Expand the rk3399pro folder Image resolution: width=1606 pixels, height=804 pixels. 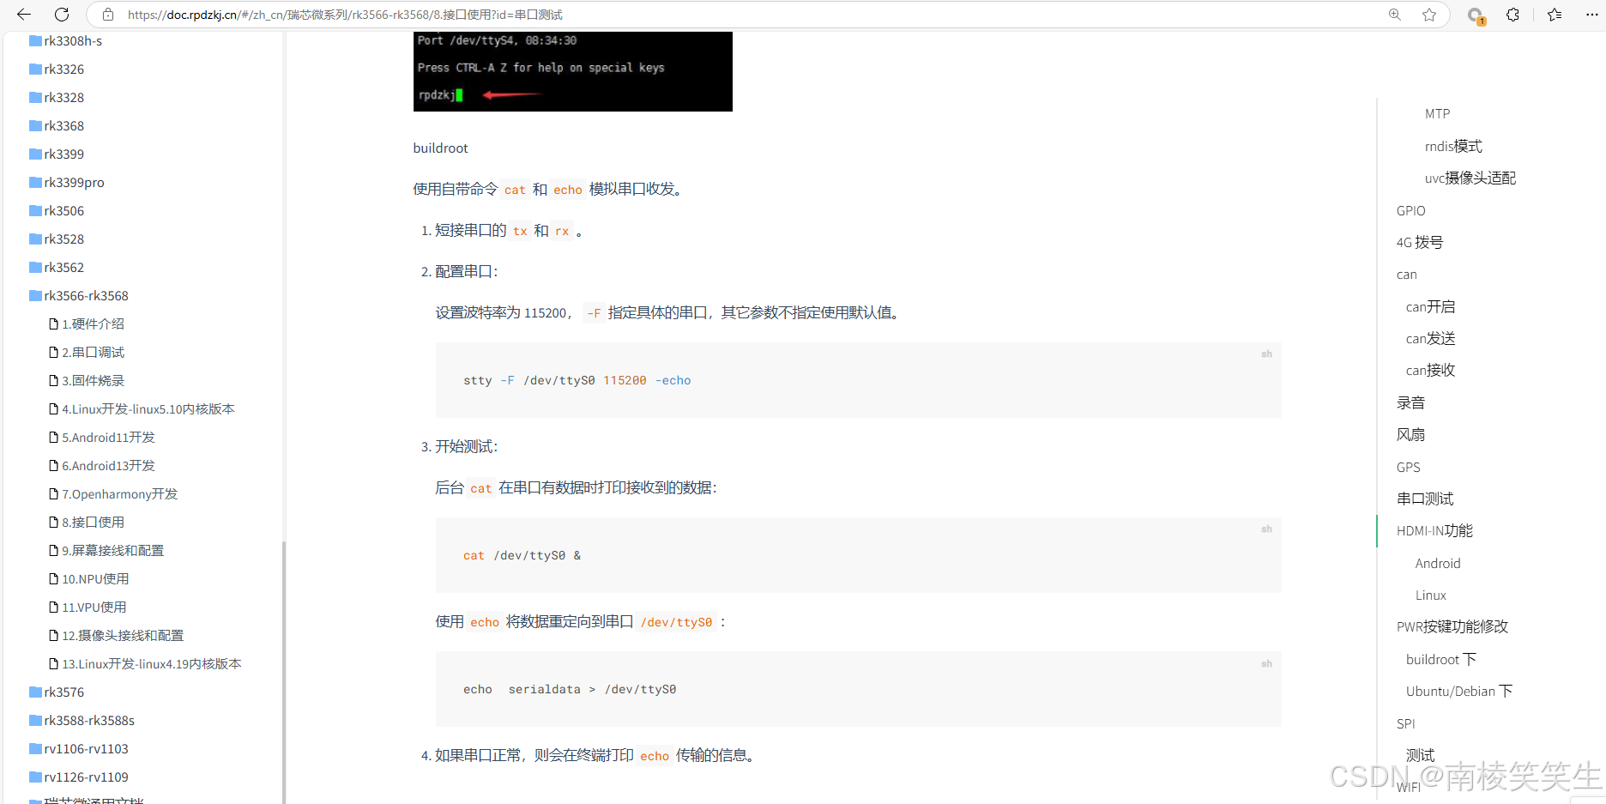[67, 182]
